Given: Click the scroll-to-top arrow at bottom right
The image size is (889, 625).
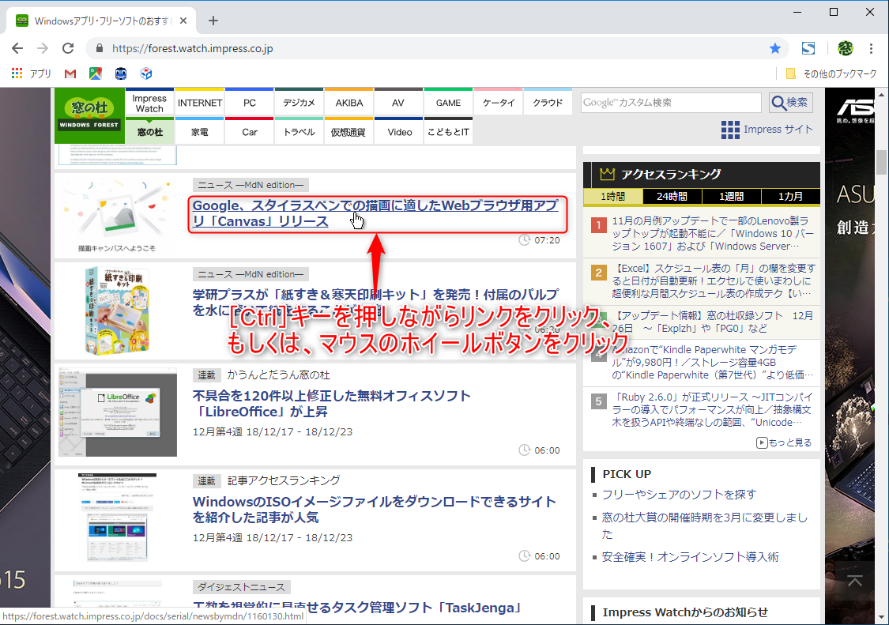Looking at the screenshot, I should (853, 581).
